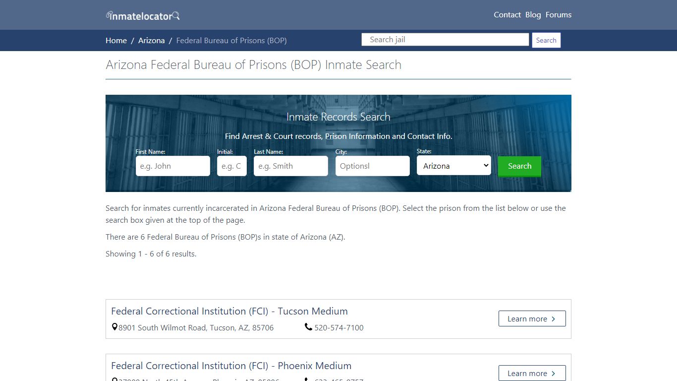Focus the City field

[x=373, y=166]
